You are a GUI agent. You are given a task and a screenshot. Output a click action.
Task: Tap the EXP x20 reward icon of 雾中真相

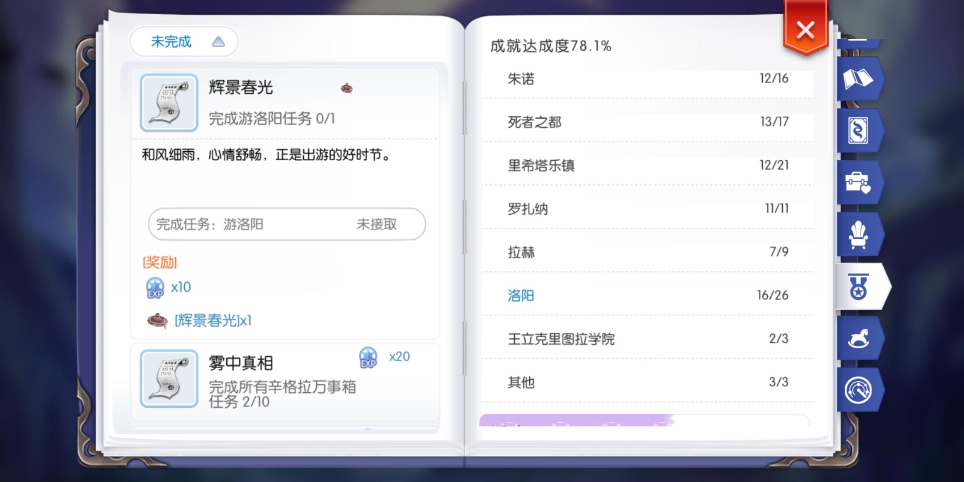tap(368, 358)
